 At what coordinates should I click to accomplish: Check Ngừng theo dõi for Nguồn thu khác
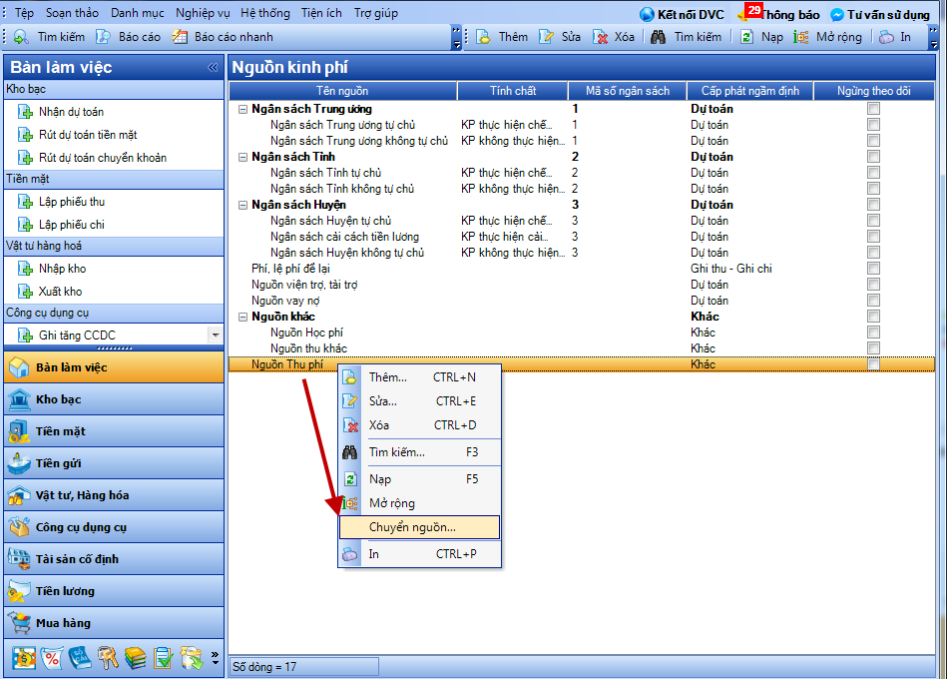(x=873, y=347)
